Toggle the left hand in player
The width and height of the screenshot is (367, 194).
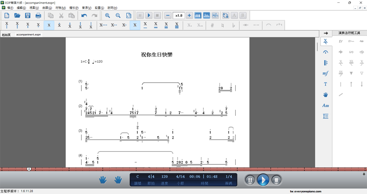pos(103,180)
